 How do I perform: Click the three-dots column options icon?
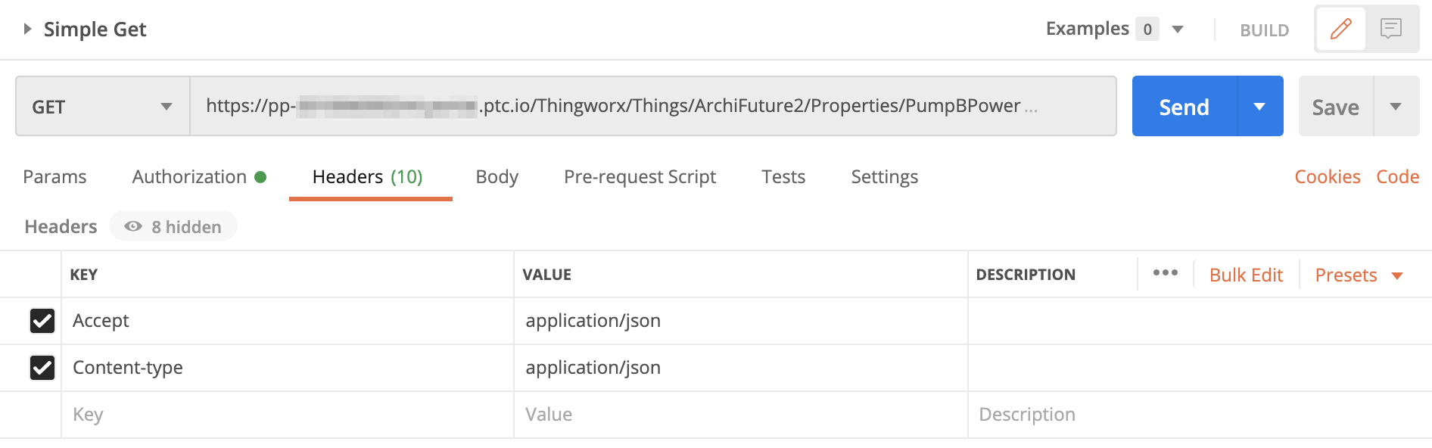(1165, 273)
